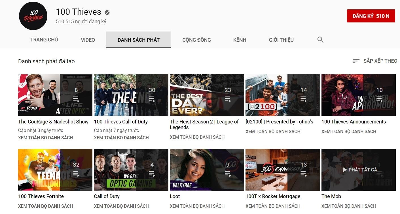Click PHÁT TẤT CẢ on The Mob playlist
Image resolution: width=400 pixels, height=214 pixels.
click(360, 170)
